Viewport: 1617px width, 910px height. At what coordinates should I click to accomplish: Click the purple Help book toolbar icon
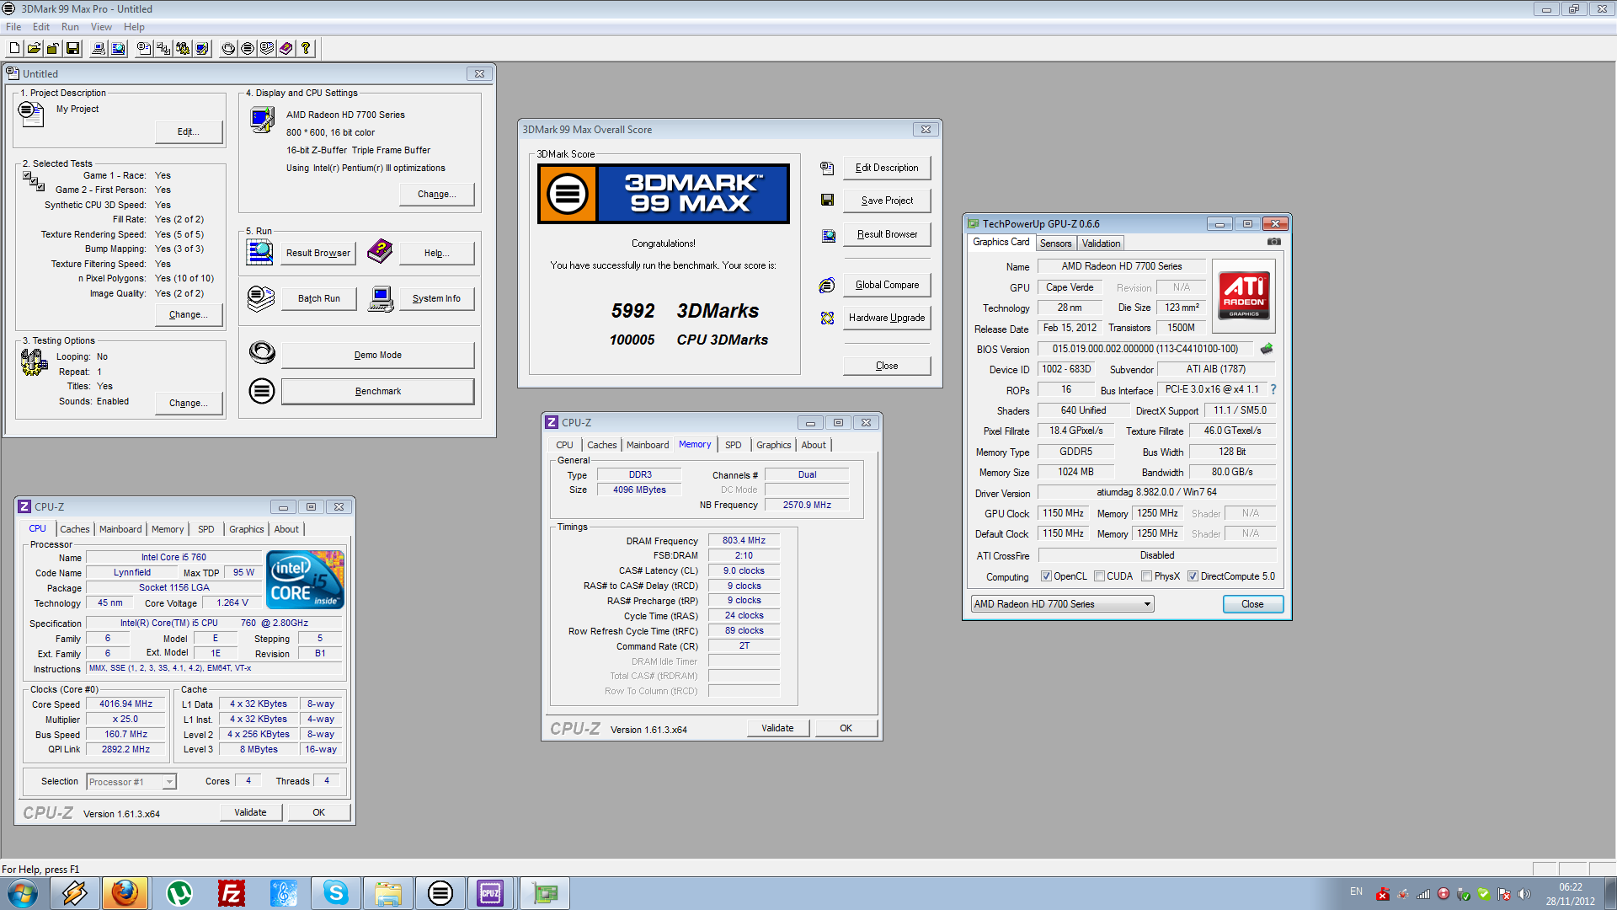(x=286, y=48)
